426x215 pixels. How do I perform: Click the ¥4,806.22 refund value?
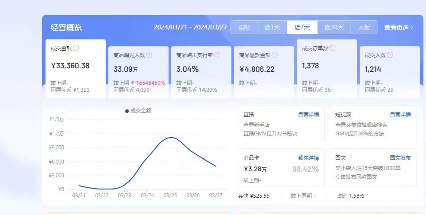[x=257, y=69]
